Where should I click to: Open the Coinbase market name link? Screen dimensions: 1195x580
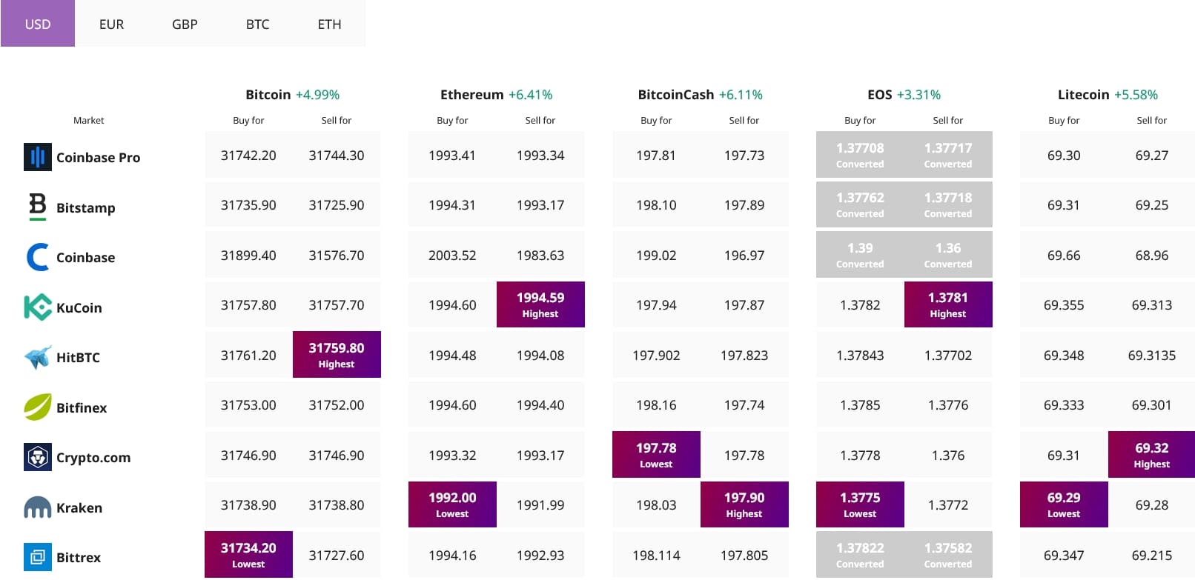[x=86, y=257]
